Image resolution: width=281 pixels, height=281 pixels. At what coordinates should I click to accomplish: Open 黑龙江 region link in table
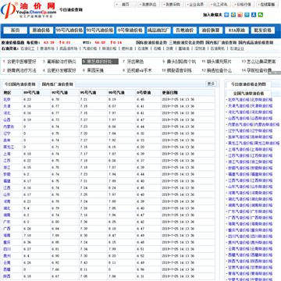pos(9,147)
